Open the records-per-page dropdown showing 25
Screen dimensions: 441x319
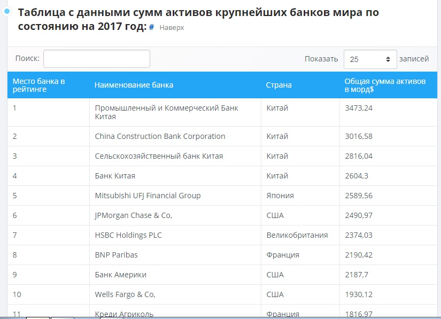[370, 59]
